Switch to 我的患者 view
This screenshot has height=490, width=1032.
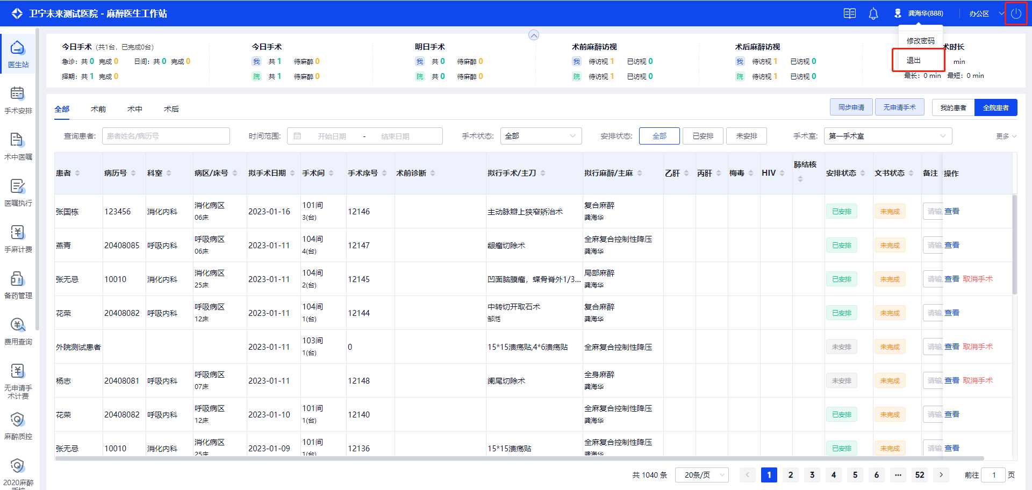pos(953,107)
